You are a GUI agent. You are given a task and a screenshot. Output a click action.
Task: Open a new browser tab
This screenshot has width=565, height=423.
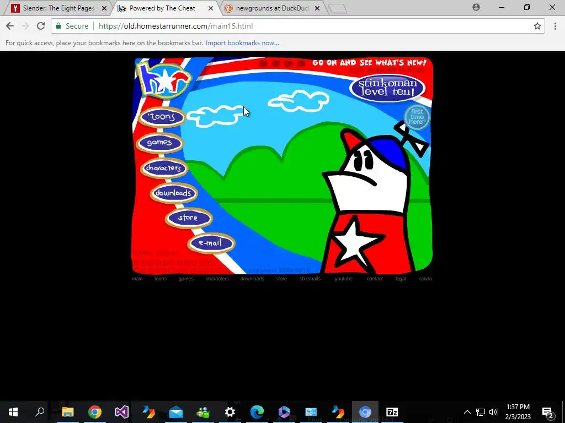(338, 9)
